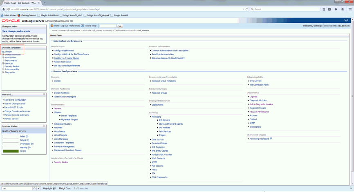Click the Monitoring Dashboard external link icon
Screen dimensions: 354x192
[x=271, y=139]
